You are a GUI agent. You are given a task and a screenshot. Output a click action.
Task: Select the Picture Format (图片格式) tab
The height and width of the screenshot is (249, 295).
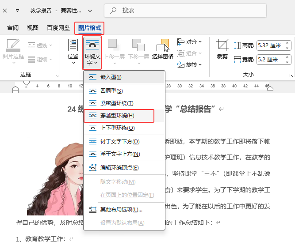pyautogui.click(x=89, y=28)
